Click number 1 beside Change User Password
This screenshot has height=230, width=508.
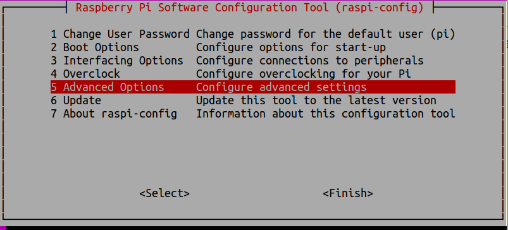pos(54,34)
